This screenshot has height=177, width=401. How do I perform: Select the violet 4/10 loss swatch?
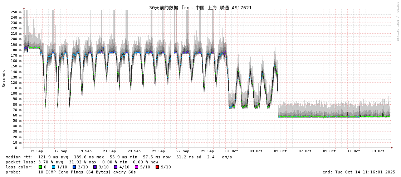[x=116, y=167]
